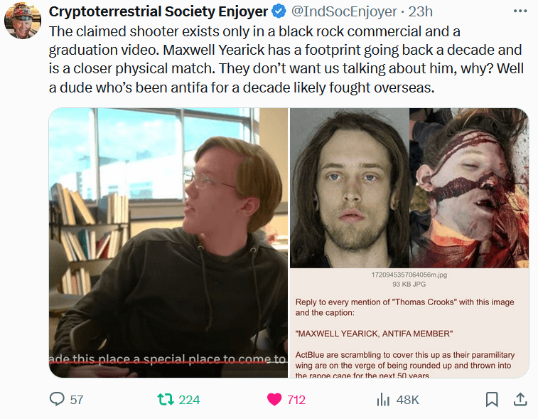Click the blue verified checkmark badge

(279, 11)
